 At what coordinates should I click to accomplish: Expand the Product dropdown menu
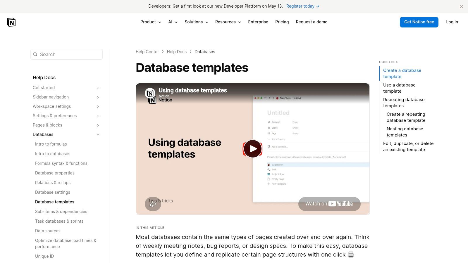point(151,22)
